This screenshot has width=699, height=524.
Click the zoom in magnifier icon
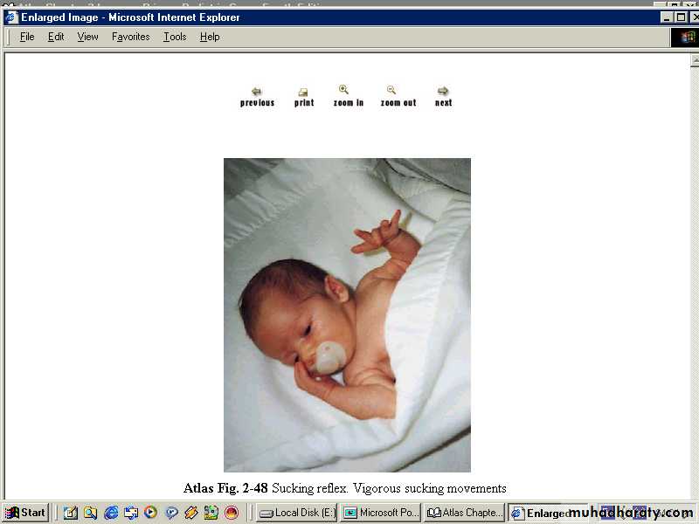[x=343, y=90]
